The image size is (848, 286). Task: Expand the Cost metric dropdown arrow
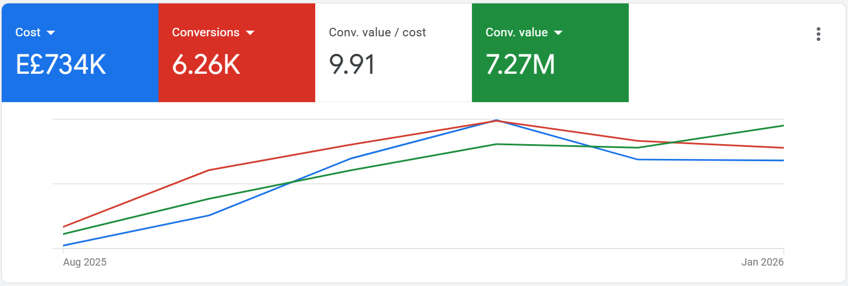coord(51,33)
